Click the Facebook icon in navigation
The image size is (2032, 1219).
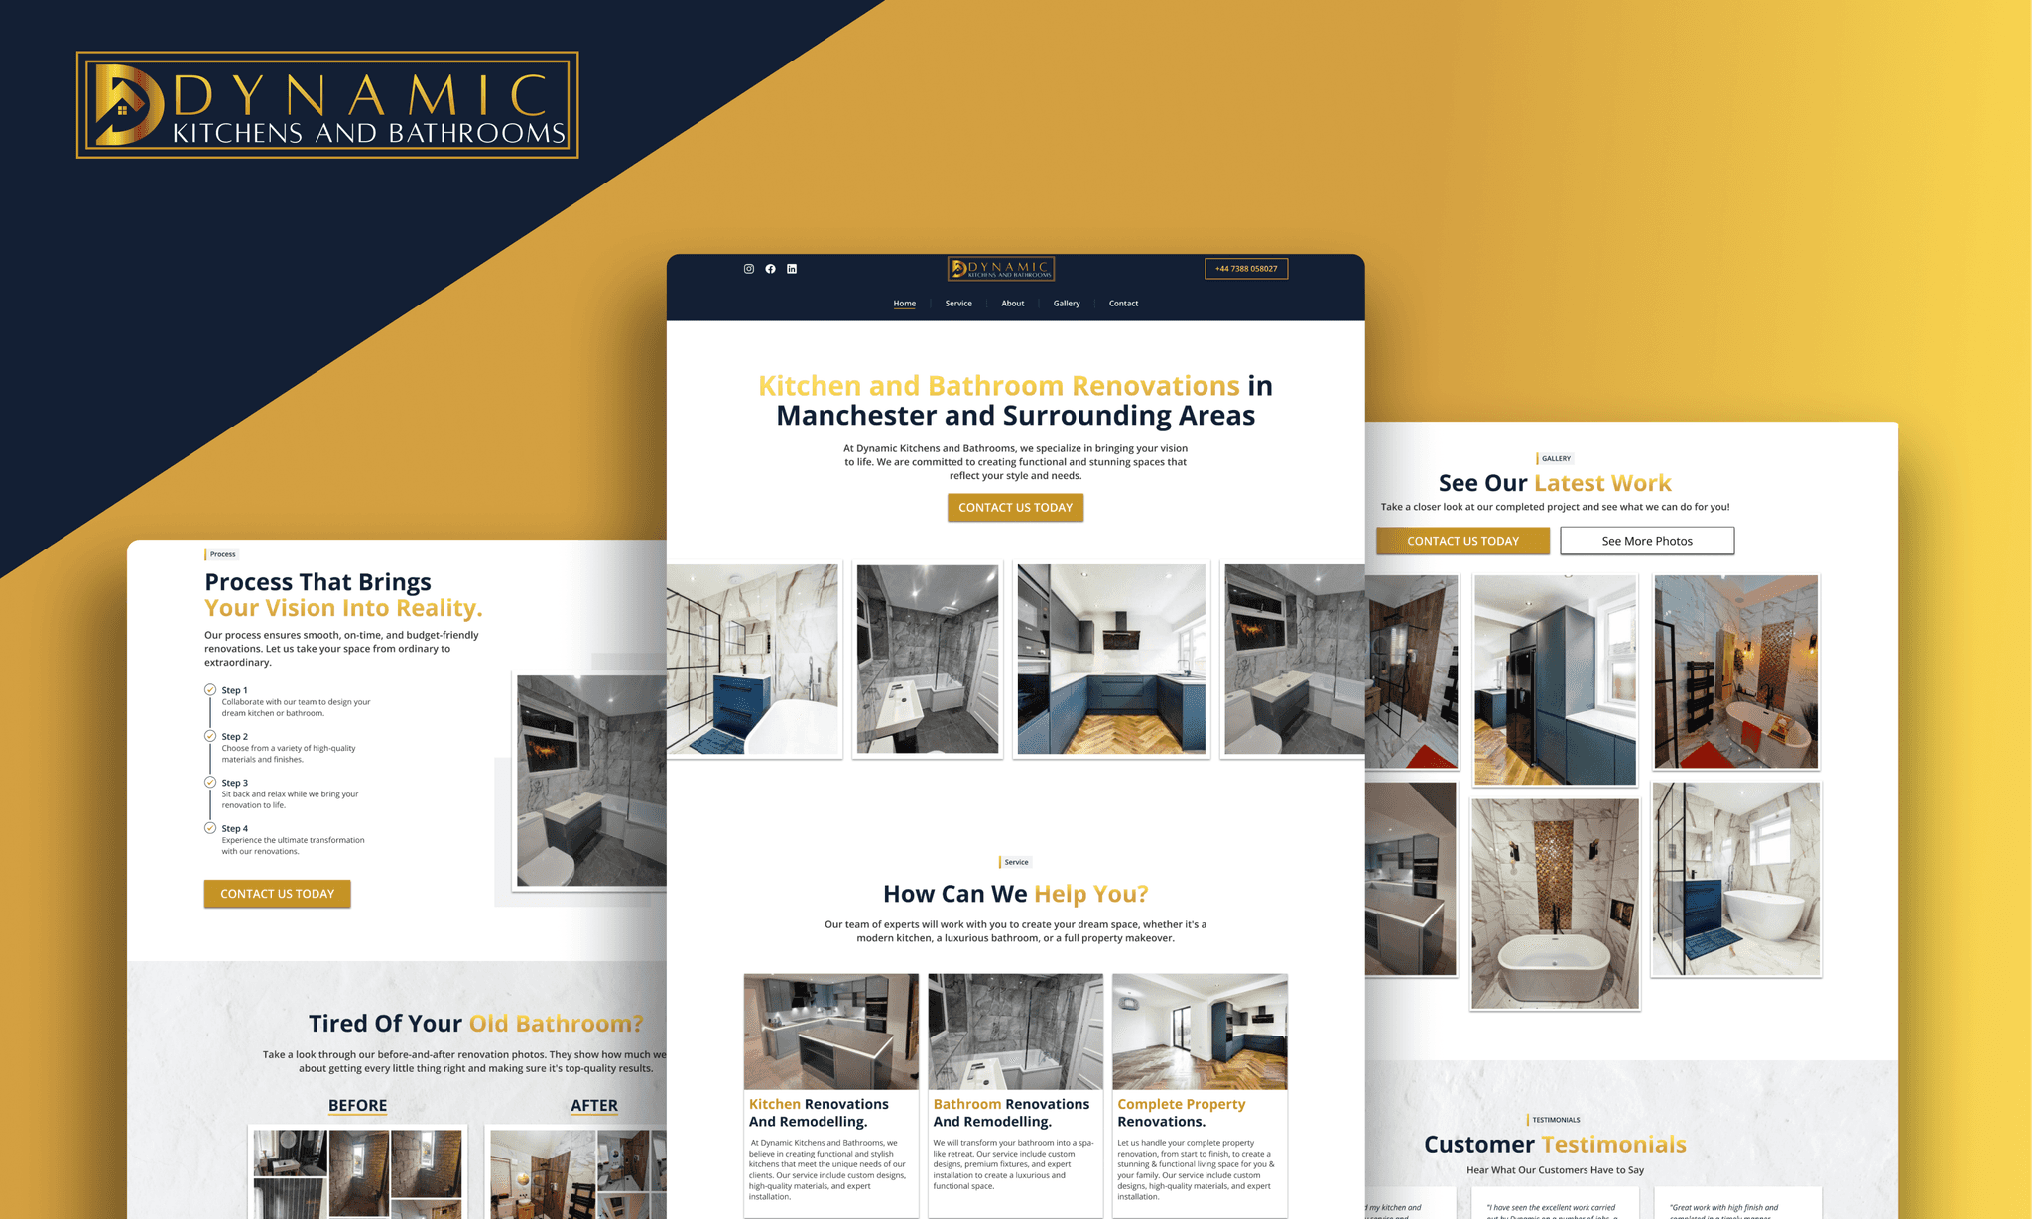click(771, 267)
